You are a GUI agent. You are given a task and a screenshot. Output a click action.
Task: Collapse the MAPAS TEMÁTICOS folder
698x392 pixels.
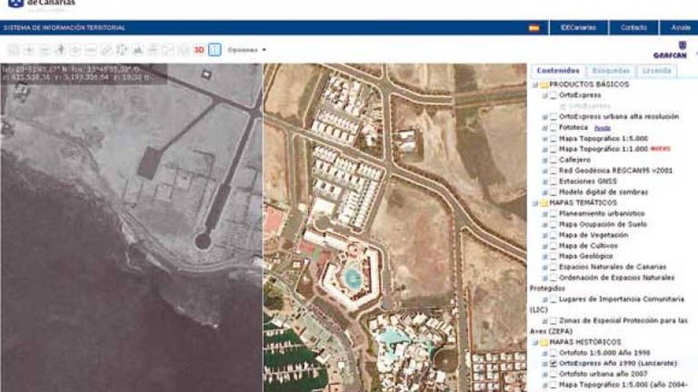point(535,203)
